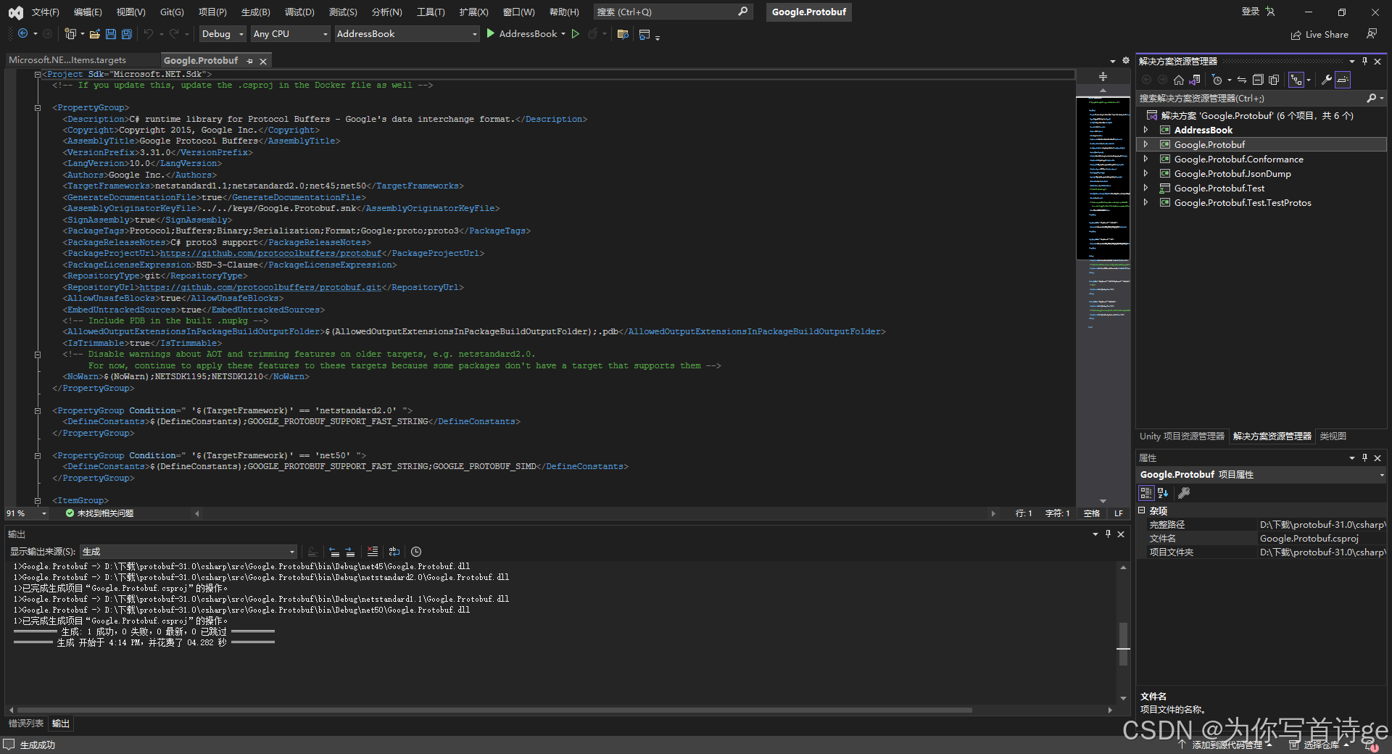This screenshot has width=1392, height=754.
Task: Open the protobuf.git RepositoryUrl link
Action: click(260, 287)
